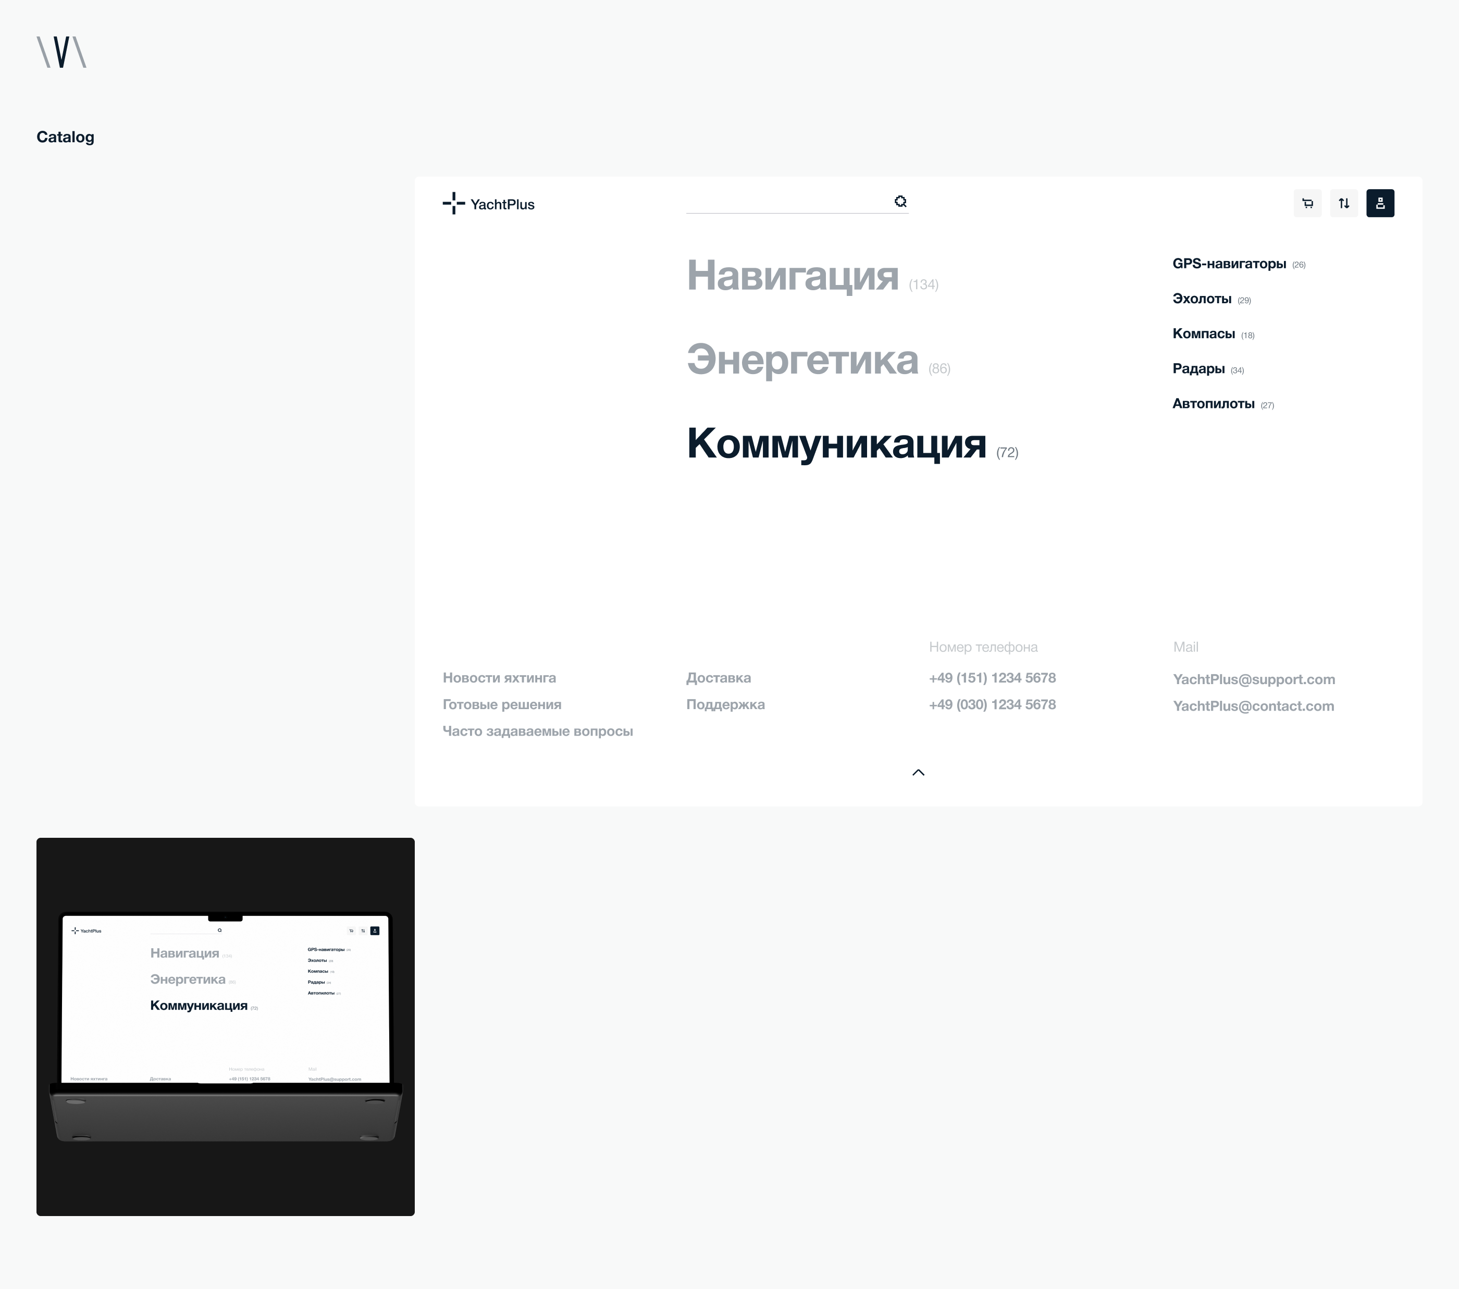Click the YachtPlus@support.com email link
This screenshot has height=1289, width=1459.
click(1253, 679)
